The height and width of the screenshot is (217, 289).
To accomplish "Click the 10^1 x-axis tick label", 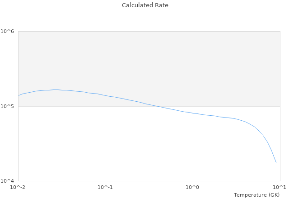I will (280, 188).
